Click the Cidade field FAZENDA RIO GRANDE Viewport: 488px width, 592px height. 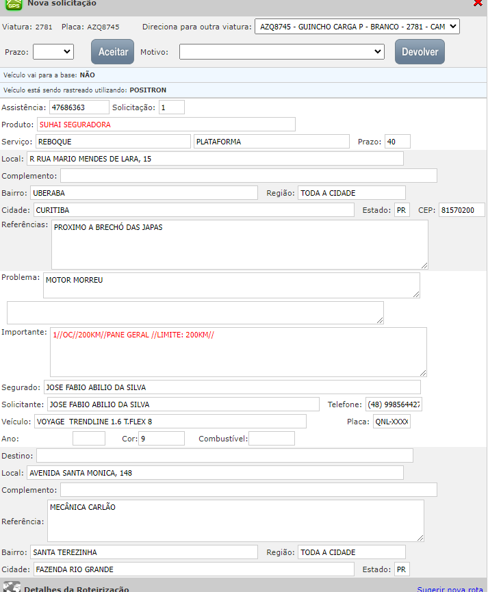194,569
